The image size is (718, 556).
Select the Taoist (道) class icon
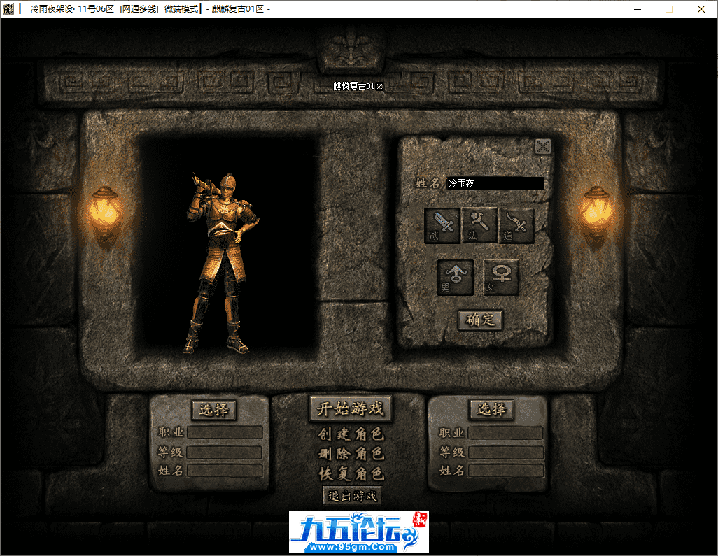pos(516,226)
